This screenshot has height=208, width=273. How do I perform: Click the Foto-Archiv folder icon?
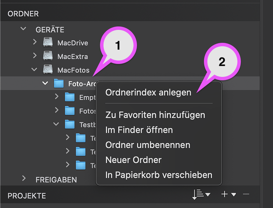[59, 84]
